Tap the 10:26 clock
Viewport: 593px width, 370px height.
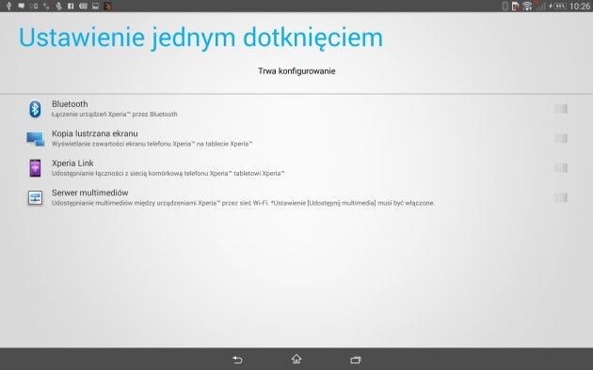pyautogui.click(x=580, y=6)
